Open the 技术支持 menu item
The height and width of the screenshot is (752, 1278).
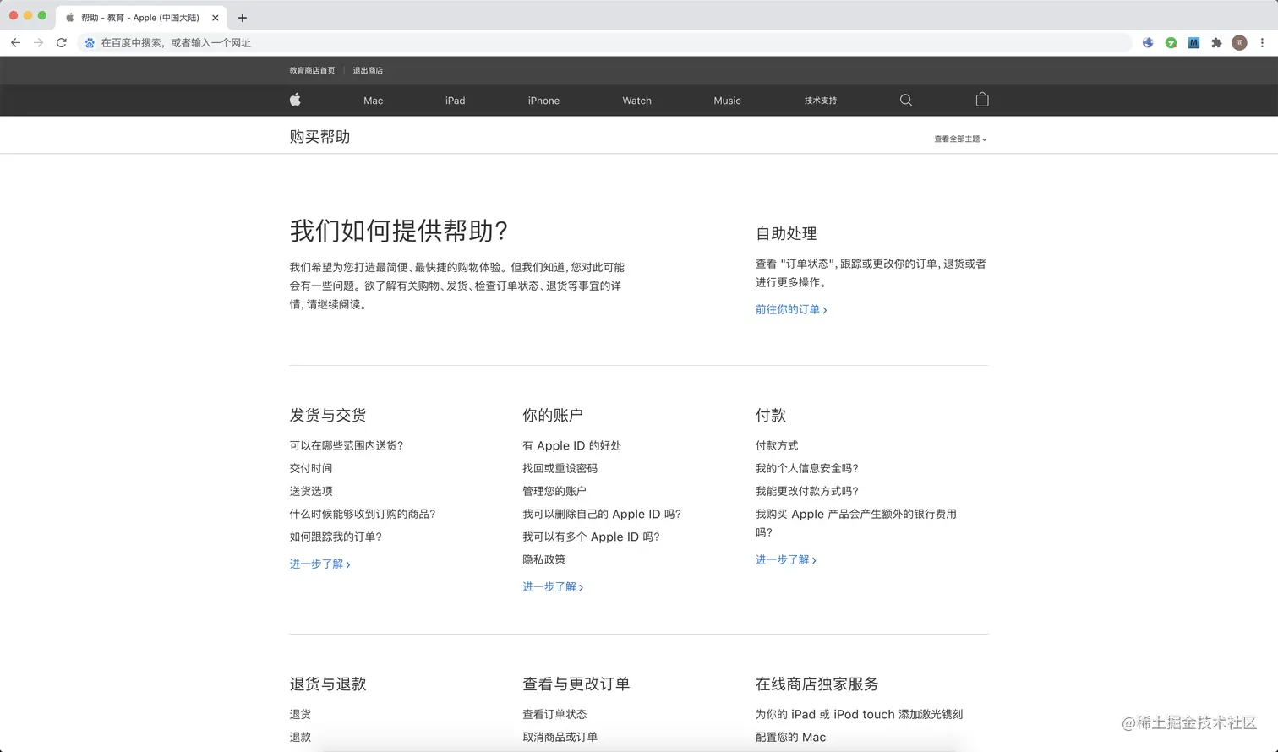[x=821, y=101]
